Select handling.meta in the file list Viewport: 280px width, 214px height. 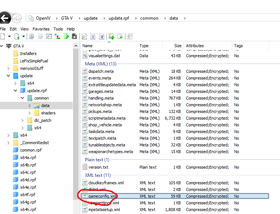[x=101, y=98]
